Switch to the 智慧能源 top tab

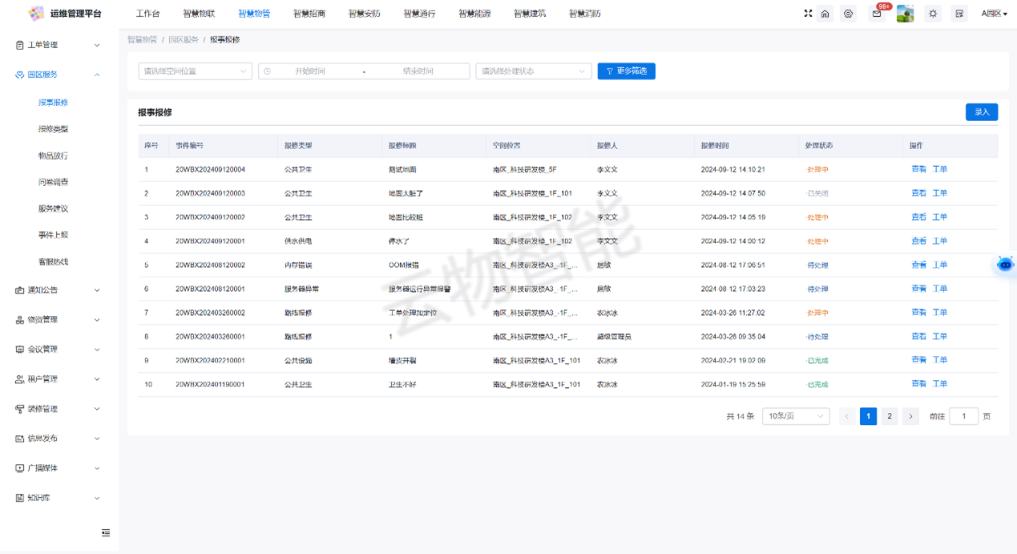coord(474,14)
